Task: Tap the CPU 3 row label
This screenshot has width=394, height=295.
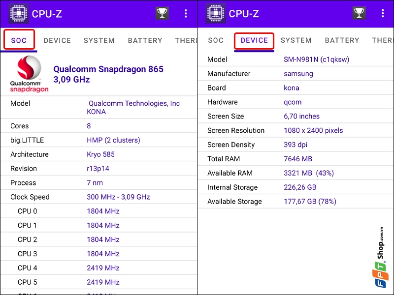Action: 27,254
